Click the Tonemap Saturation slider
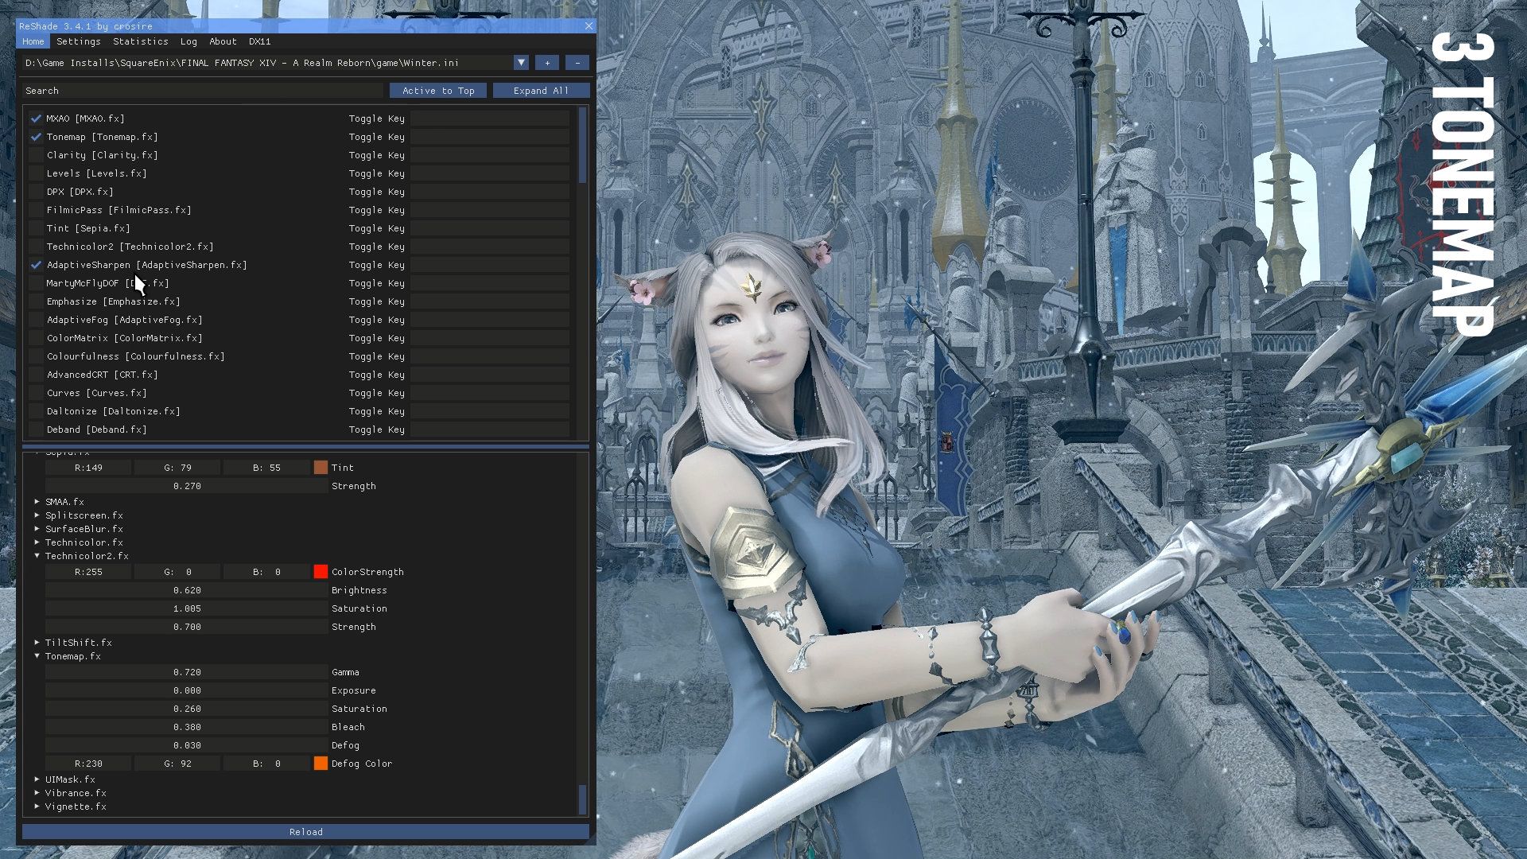 [187, 709]
